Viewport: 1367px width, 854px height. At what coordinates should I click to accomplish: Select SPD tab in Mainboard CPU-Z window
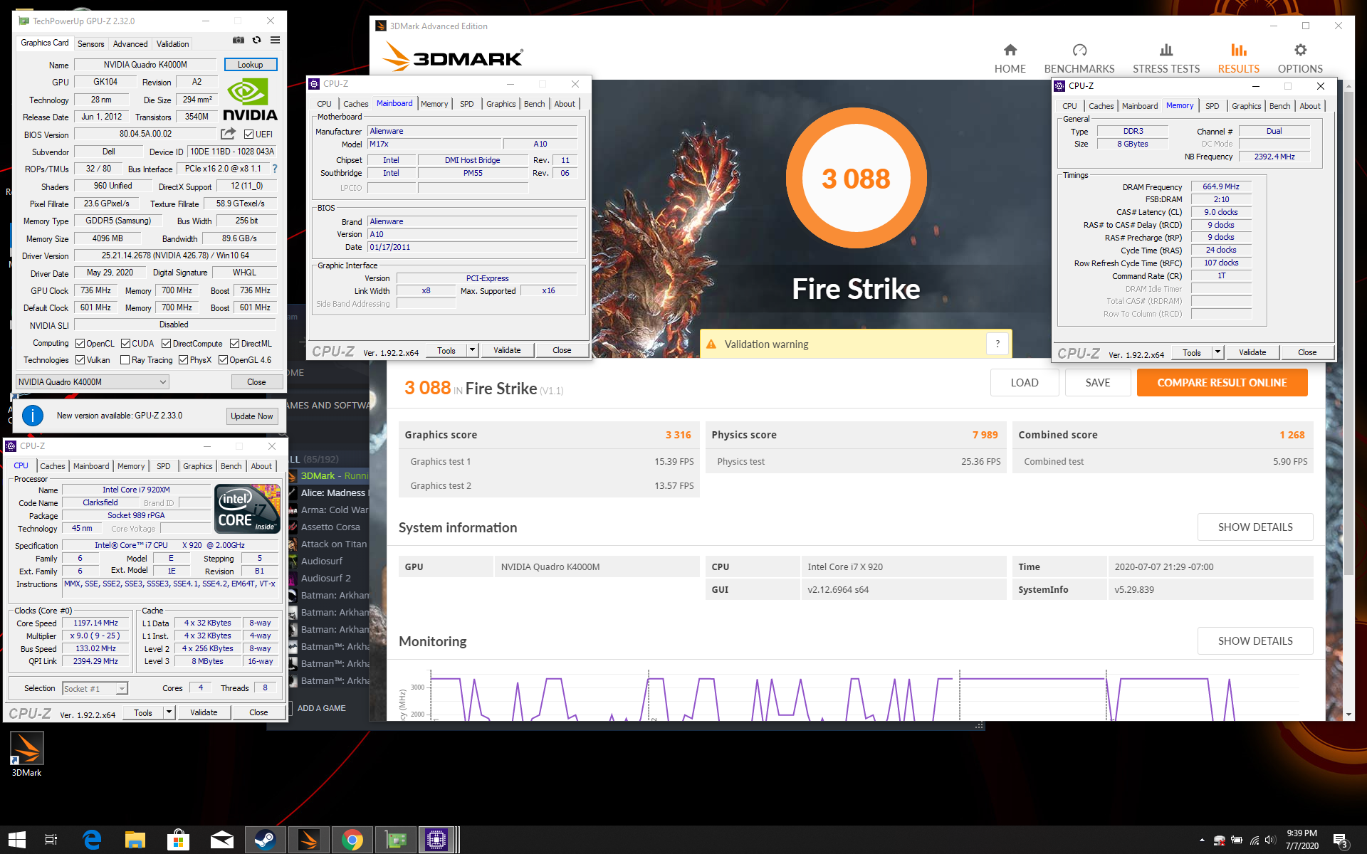point(466,104)
